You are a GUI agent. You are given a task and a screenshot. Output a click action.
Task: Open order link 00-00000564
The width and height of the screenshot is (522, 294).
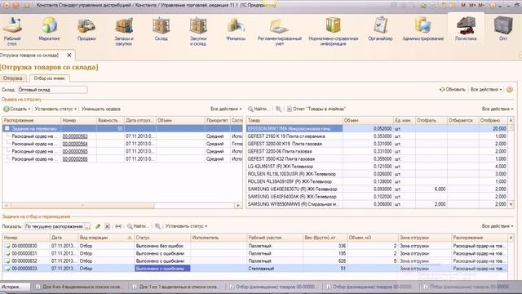[x=75, y=144]
